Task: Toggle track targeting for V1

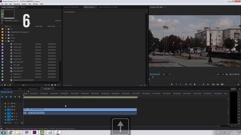Action: [x=9, y=110]
